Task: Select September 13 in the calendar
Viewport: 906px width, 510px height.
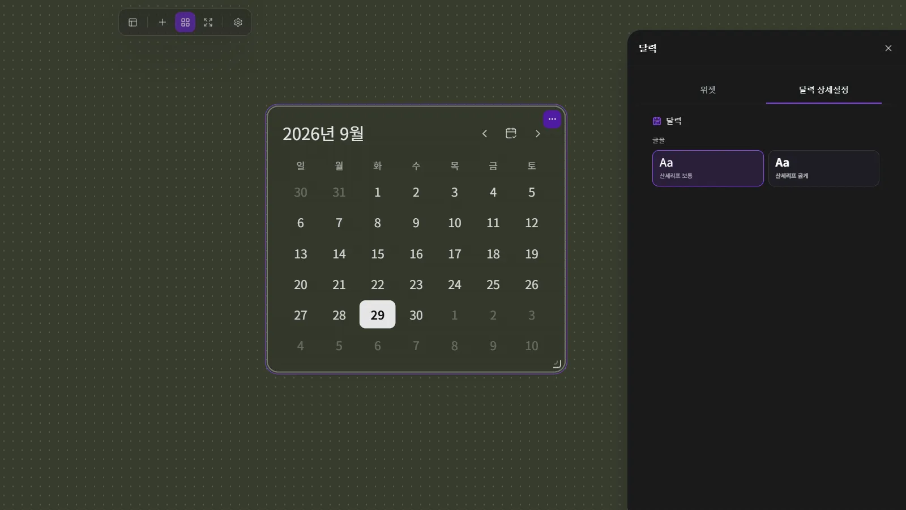Action: (301, 254)
